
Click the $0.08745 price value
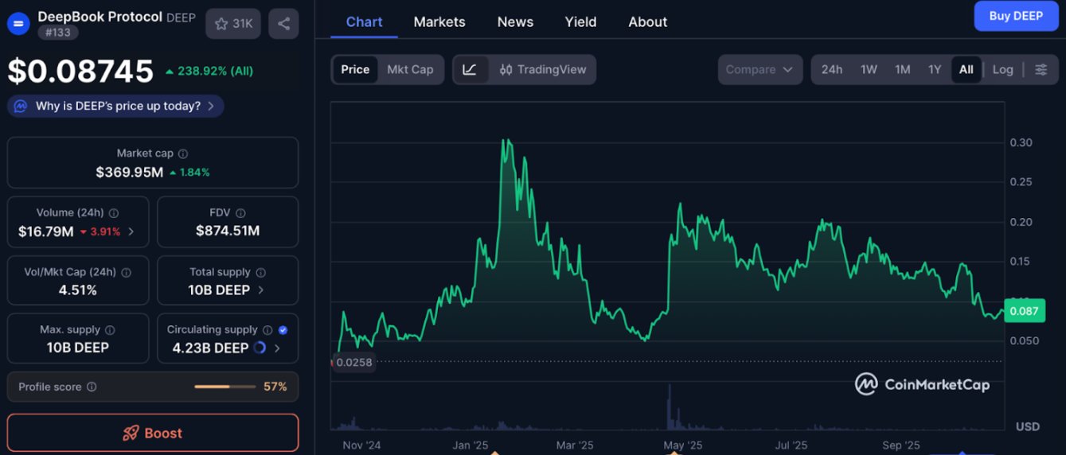tap(80, 72)
